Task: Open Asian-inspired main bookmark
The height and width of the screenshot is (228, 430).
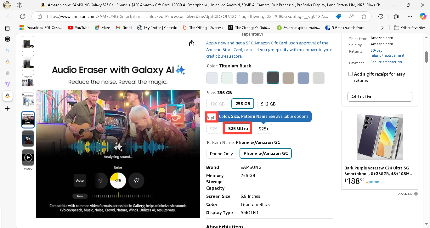Action: pyautogui.click(x=298, y=28)
